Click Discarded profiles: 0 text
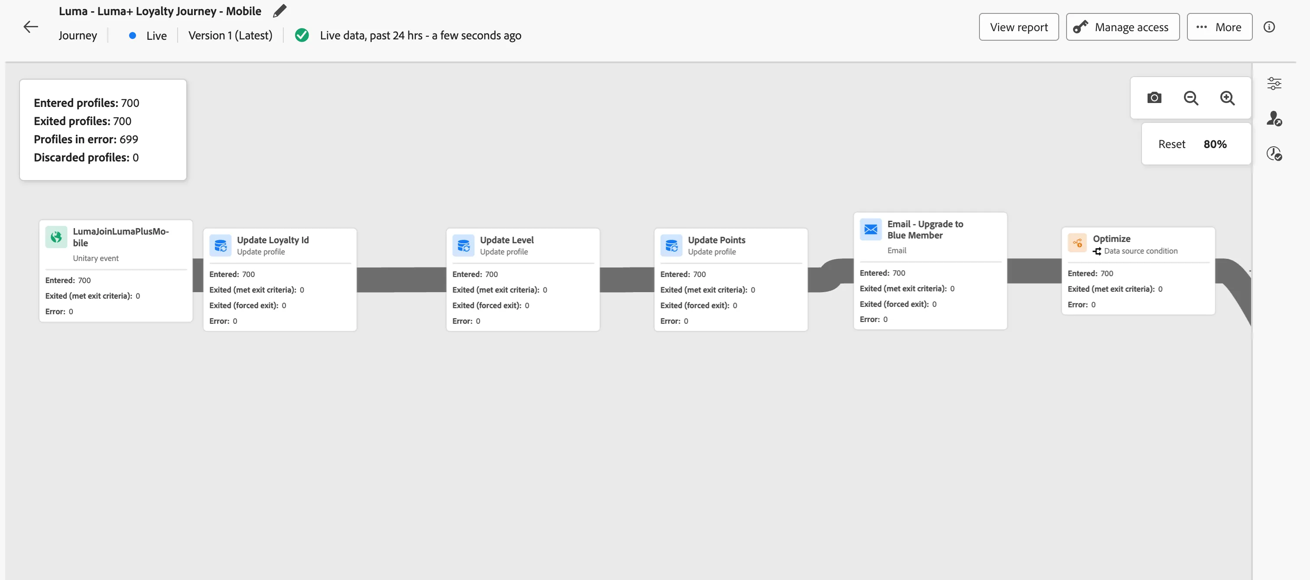Screen dimensions: 1310x580 click(86, 157)
